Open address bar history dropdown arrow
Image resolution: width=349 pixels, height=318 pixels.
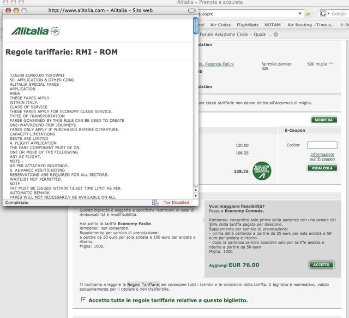[300, 14]
